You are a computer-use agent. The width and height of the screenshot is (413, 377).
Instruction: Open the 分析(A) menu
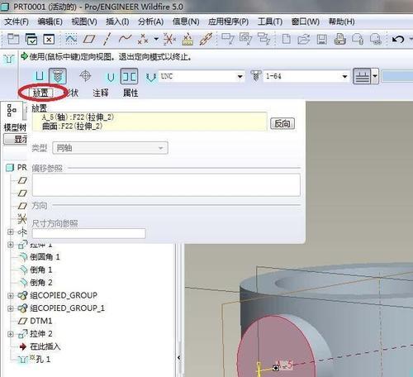click(151, 21)
